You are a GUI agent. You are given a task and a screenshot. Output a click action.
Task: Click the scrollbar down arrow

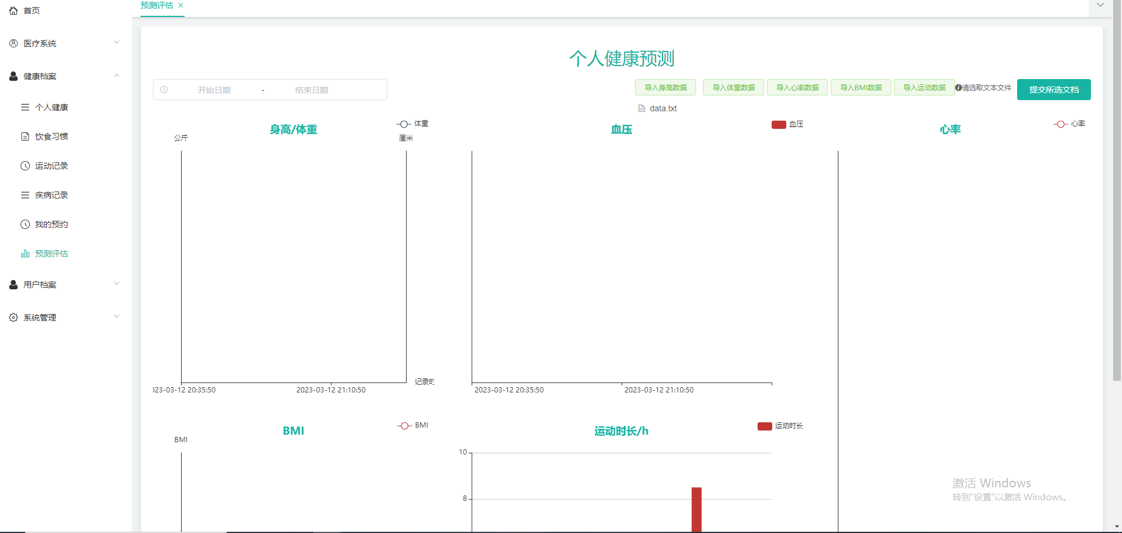[x=1117, y=527]
